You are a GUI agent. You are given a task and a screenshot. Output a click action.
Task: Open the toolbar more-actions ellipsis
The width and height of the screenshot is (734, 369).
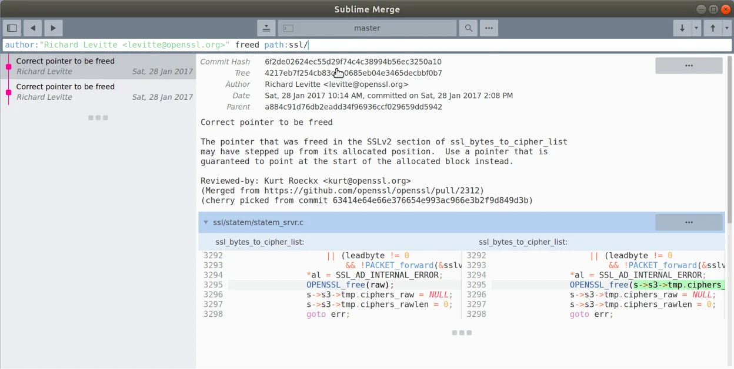click(x=489, y=28)
